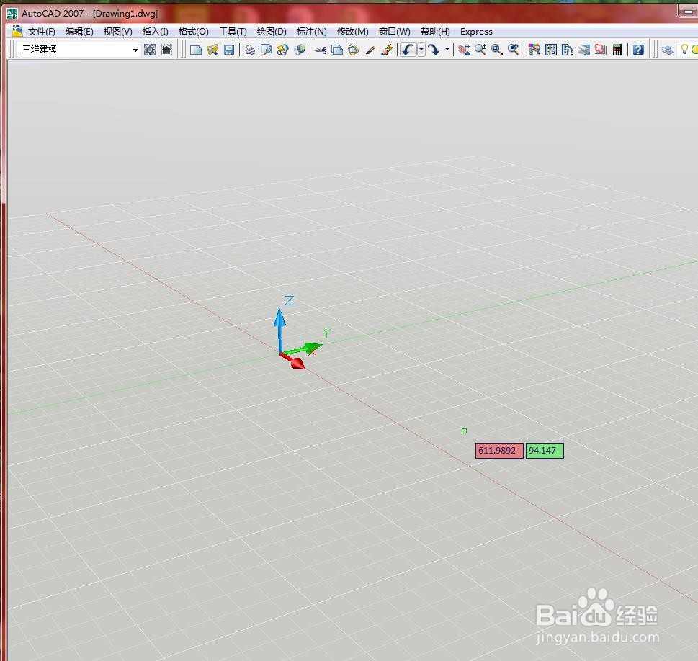Click the AutoCAD application icon in title bar

[12, 14]
